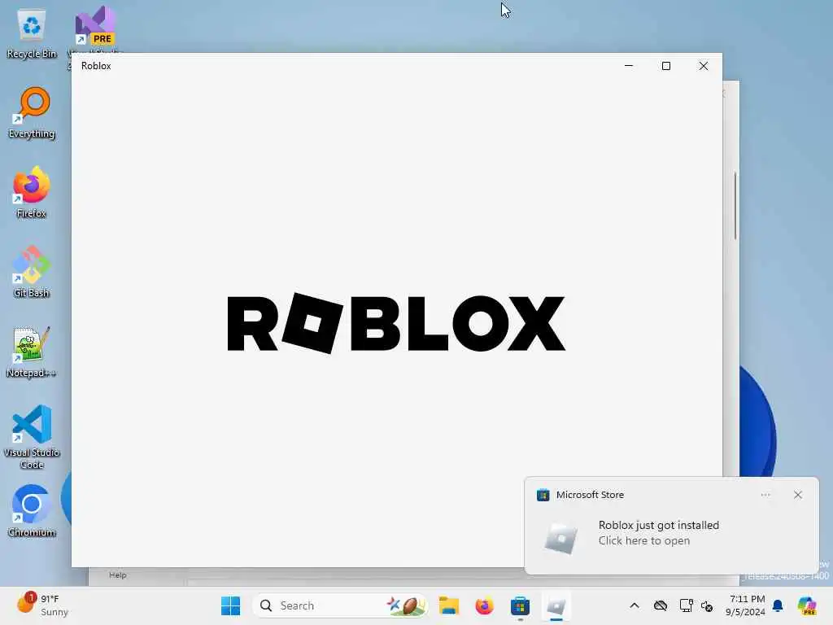Click the muted volume tray icon
This screenshot has height=625, width=833.
pos(707,605)
